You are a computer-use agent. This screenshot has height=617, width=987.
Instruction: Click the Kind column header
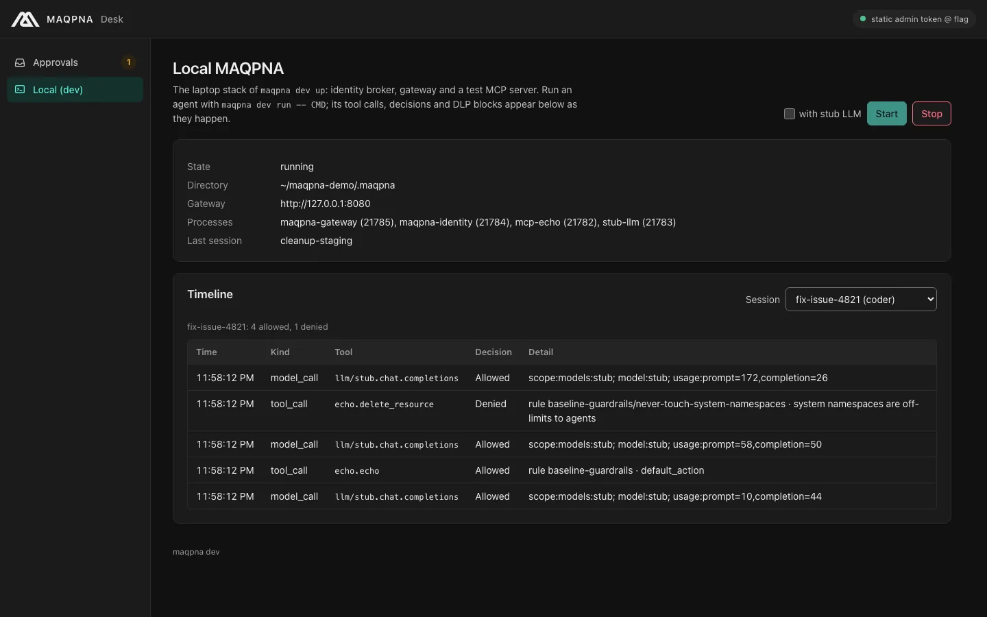(280, 352)
